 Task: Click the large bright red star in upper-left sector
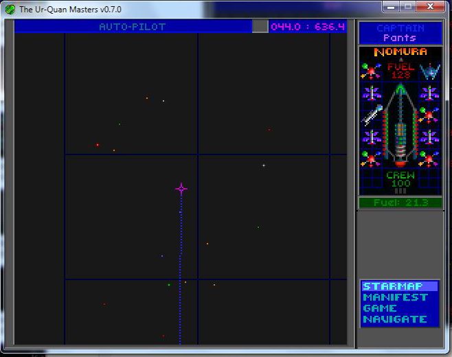98,145
